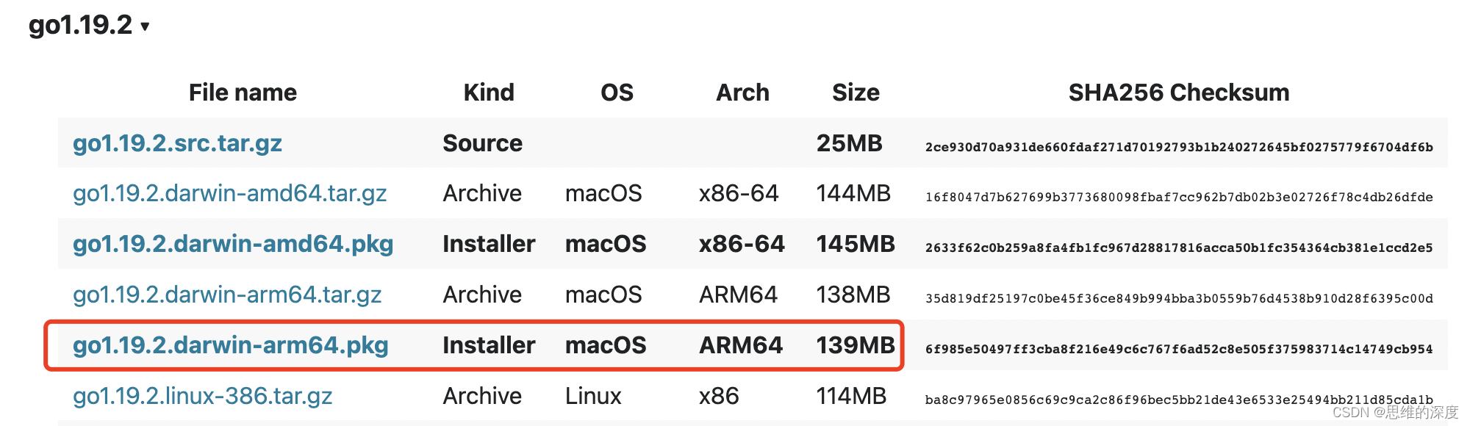
Task: Click the 139MB size value in highlighted row
Action: (856, 345)
